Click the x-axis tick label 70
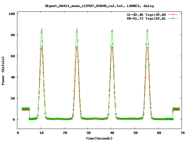Screen dimensions: 188x141 (182, 133)
